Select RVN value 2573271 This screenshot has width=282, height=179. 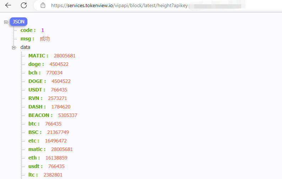click(x=58, y=98)
